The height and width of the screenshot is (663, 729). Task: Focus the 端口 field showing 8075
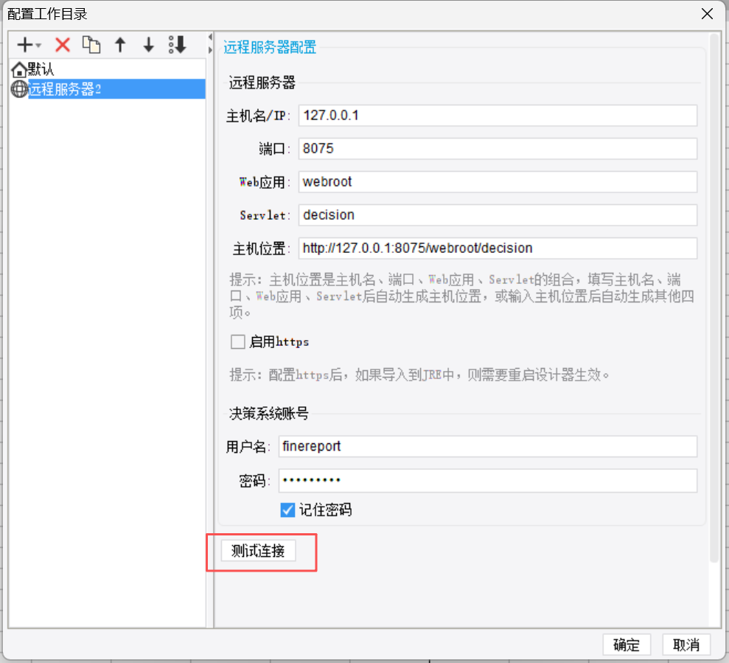498,148
